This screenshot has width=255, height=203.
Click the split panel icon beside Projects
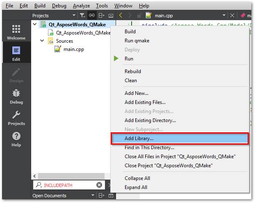pos(102,16)
